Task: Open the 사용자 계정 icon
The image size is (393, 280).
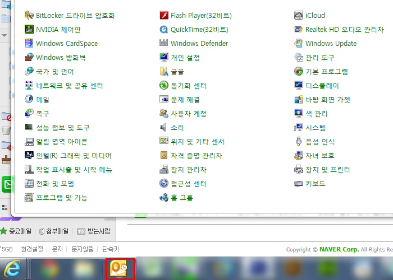Action: click(x=164, y=113)
